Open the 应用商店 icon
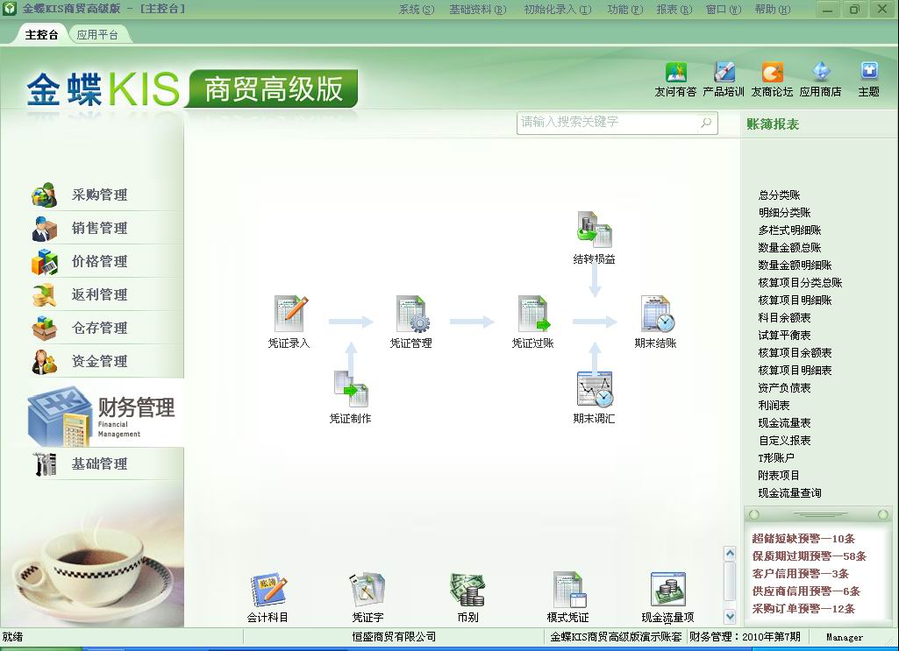Image resolution: width=899 pixels, height=651 pixels. point(821,73)
